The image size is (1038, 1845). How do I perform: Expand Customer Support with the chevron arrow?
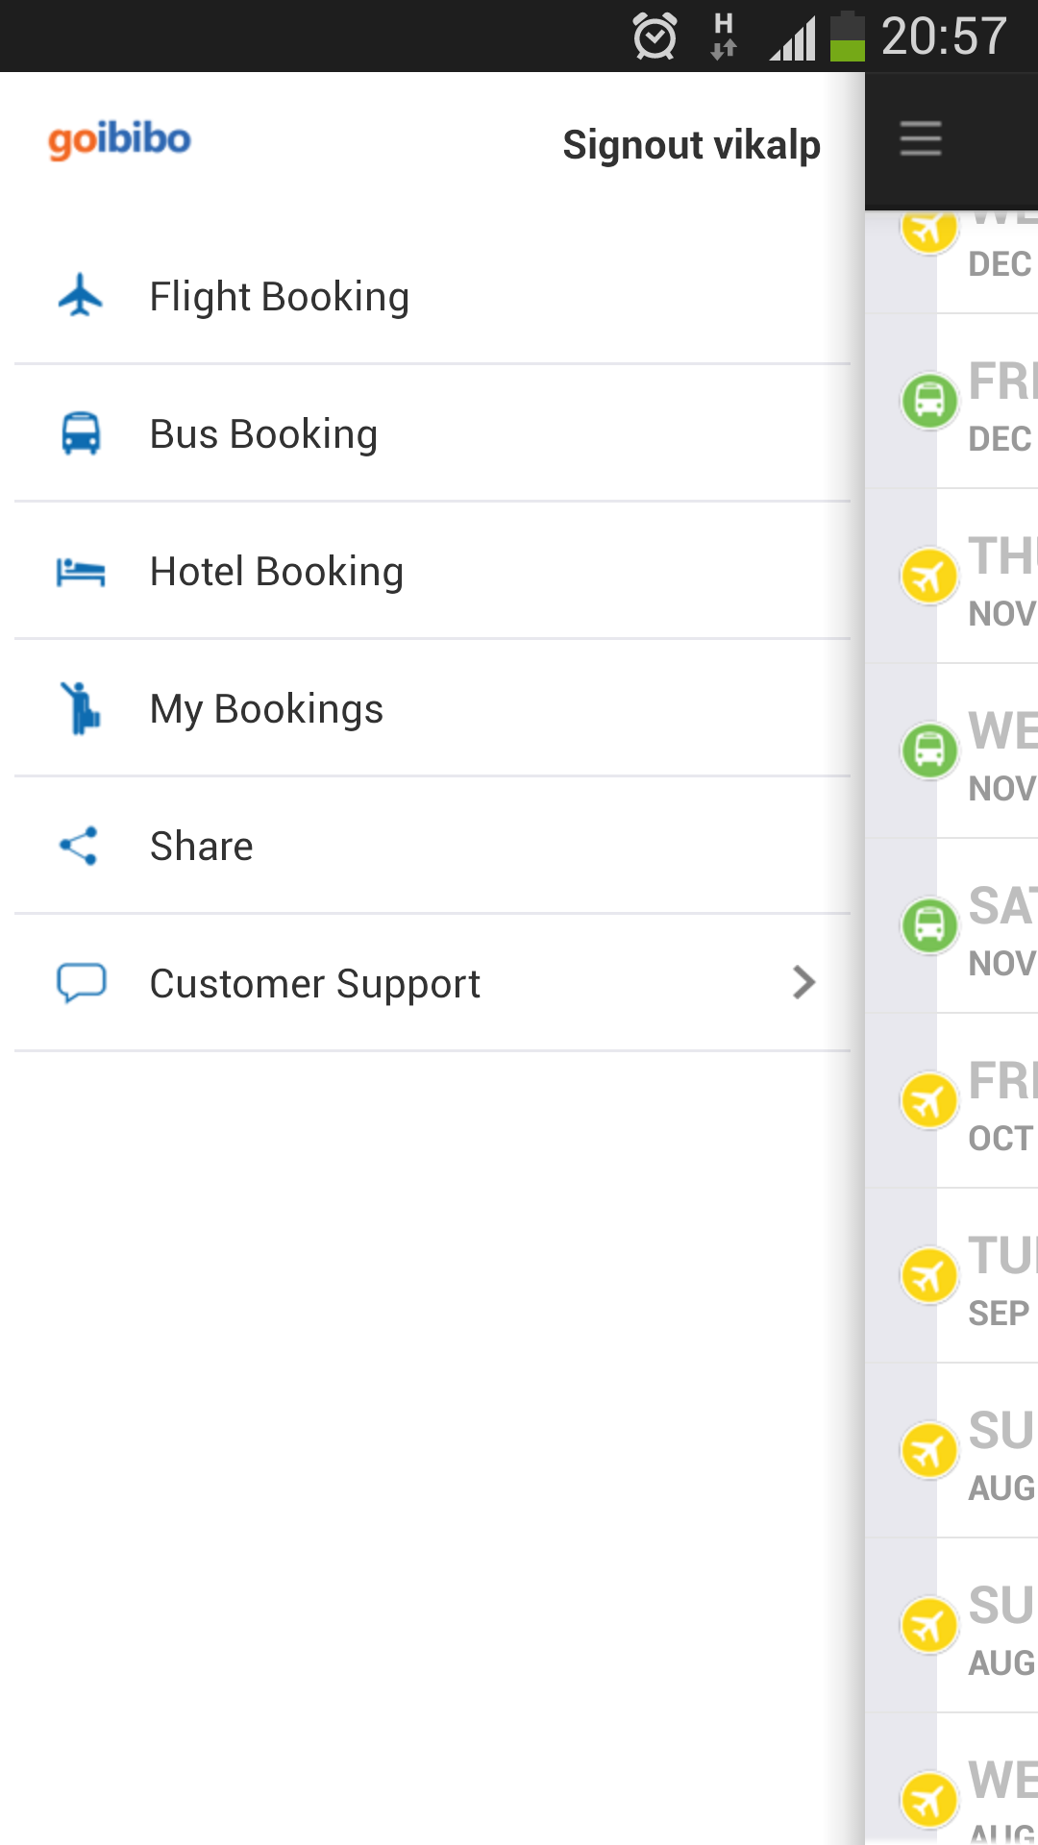point(803,983)
